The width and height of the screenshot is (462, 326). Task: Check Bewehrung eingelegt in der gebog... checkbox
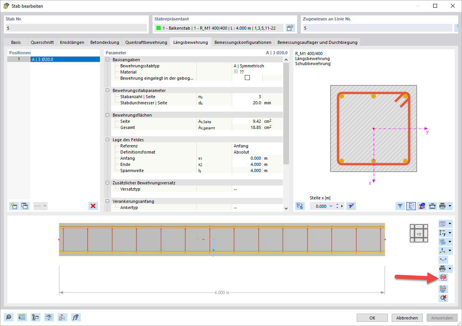pos(247,78)
